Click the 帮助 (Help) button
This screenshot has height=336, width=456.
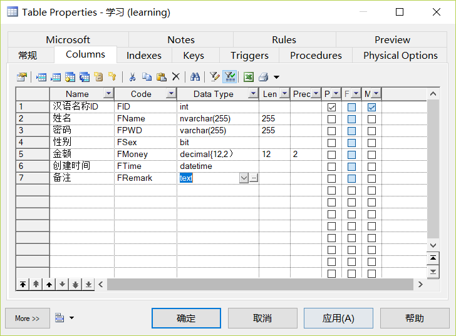pyautogui.click(x=415, y=318)
